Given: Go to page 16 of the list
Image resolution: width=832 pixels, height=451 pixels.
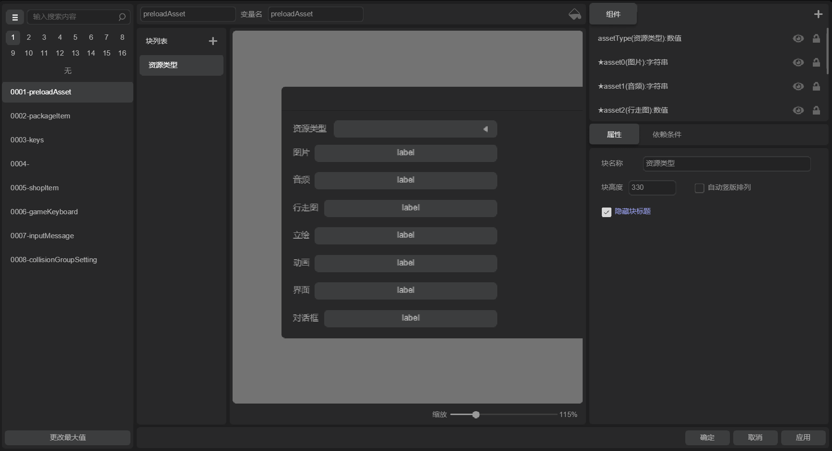Looking at the screenshot, I should point(122,53).
